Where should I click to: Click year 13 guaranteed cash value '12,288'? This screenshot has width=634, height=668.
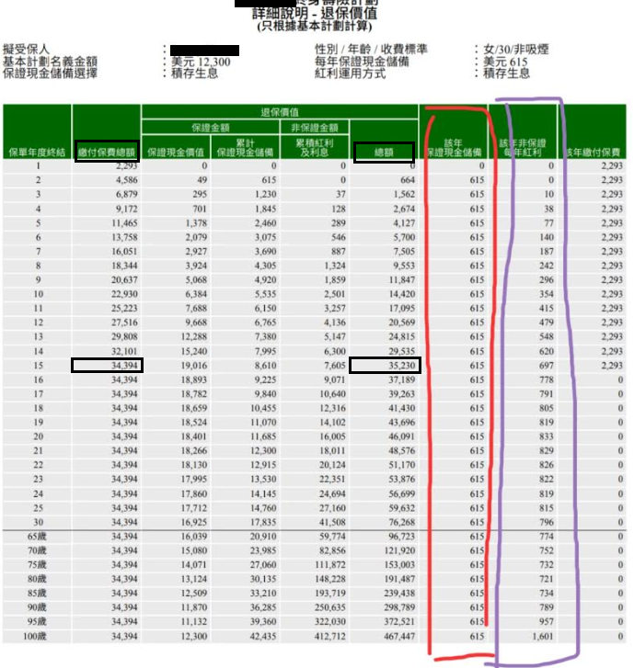(x=194, y=337)
